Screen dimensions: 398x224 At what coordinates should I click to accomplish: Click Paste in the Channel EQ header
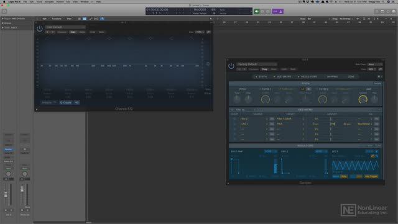point(82,32)
